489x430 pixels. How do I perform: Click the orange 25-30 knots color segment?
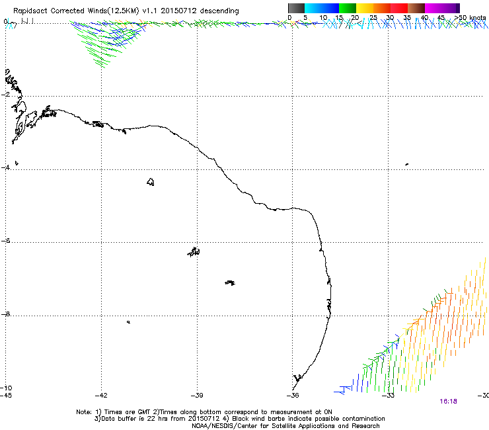382,8
